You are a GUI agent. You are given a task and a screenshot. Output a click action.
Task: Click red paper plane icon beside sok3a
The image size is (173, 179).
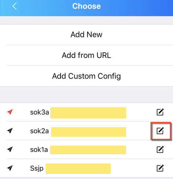(x=10, y=112)
